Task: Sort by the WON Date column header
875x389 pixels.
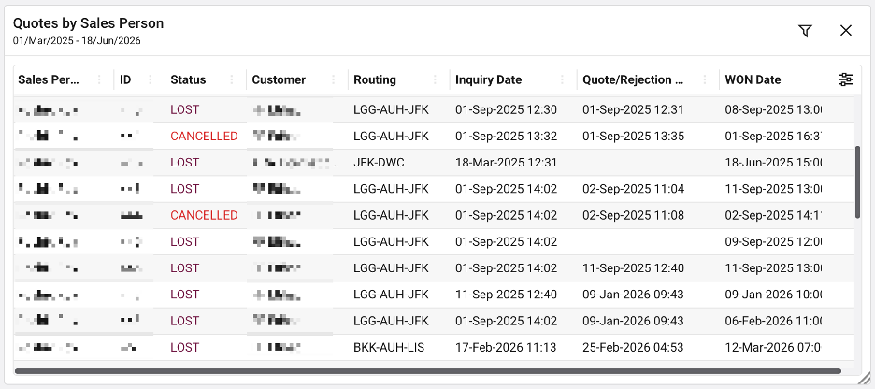Action: click(753, 79)
